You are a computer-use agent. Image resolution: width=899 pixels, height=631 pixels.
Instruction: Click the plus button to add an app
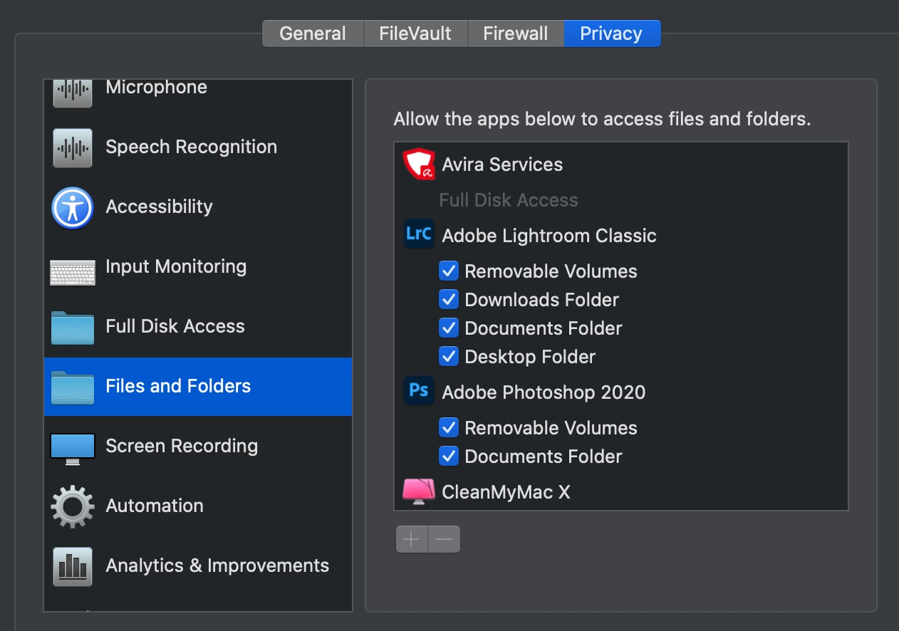[412, 539]
